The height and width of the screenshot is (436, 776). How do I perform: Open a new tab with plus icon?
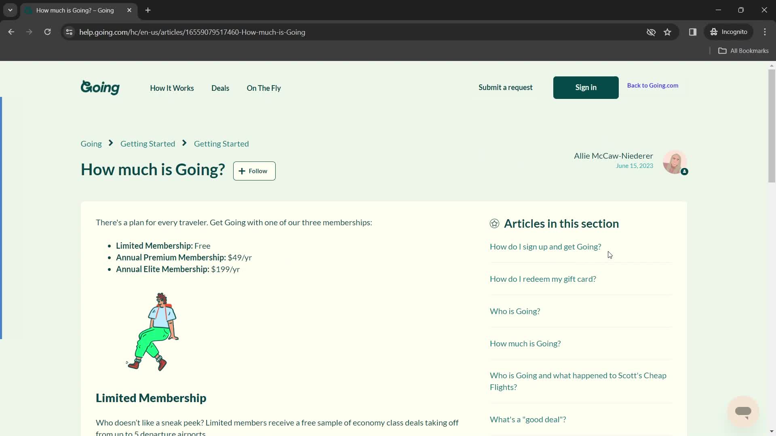[x=148, y=10]
